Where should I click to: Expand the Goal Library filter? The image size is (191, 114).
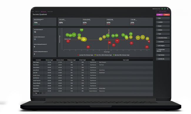click(x=163, y=55)
